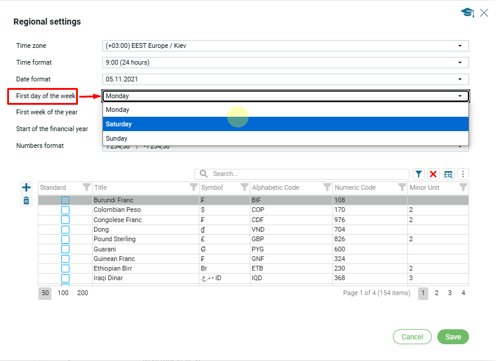Image resolution: width=496 pixels, height=361 pixels.
Task: Click the filter funnel toolbar button
Action: [x=419, y=174]
